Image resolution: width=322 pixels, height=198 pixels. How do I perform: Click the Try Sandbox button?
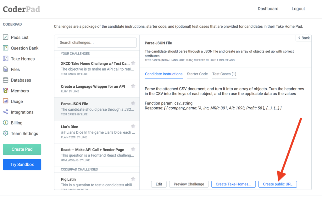tap(22, 165)
